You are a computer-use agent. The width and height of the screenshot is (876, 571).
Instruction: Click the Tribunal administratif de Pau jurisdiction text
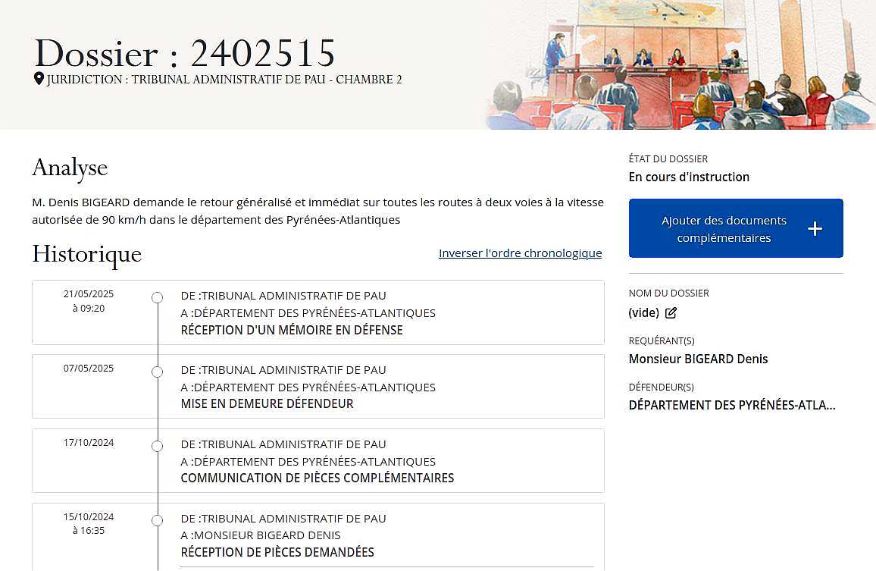[x=224, y=80]
